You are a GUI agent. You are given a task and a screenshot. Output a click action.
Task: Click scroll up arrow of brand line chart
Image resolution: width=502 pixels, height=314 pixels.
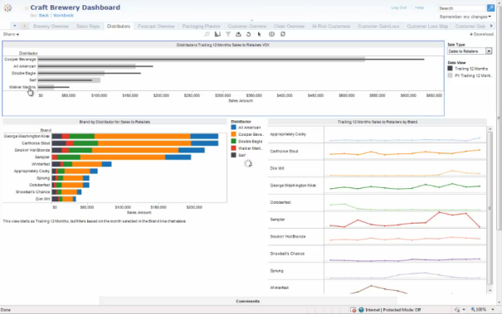490,128
